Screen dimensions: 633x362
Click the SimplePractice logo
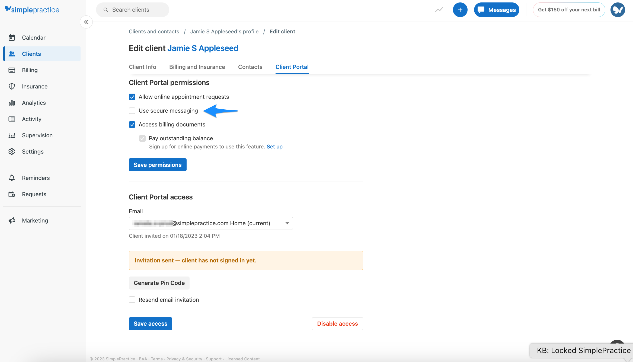[x=32, y=9]
